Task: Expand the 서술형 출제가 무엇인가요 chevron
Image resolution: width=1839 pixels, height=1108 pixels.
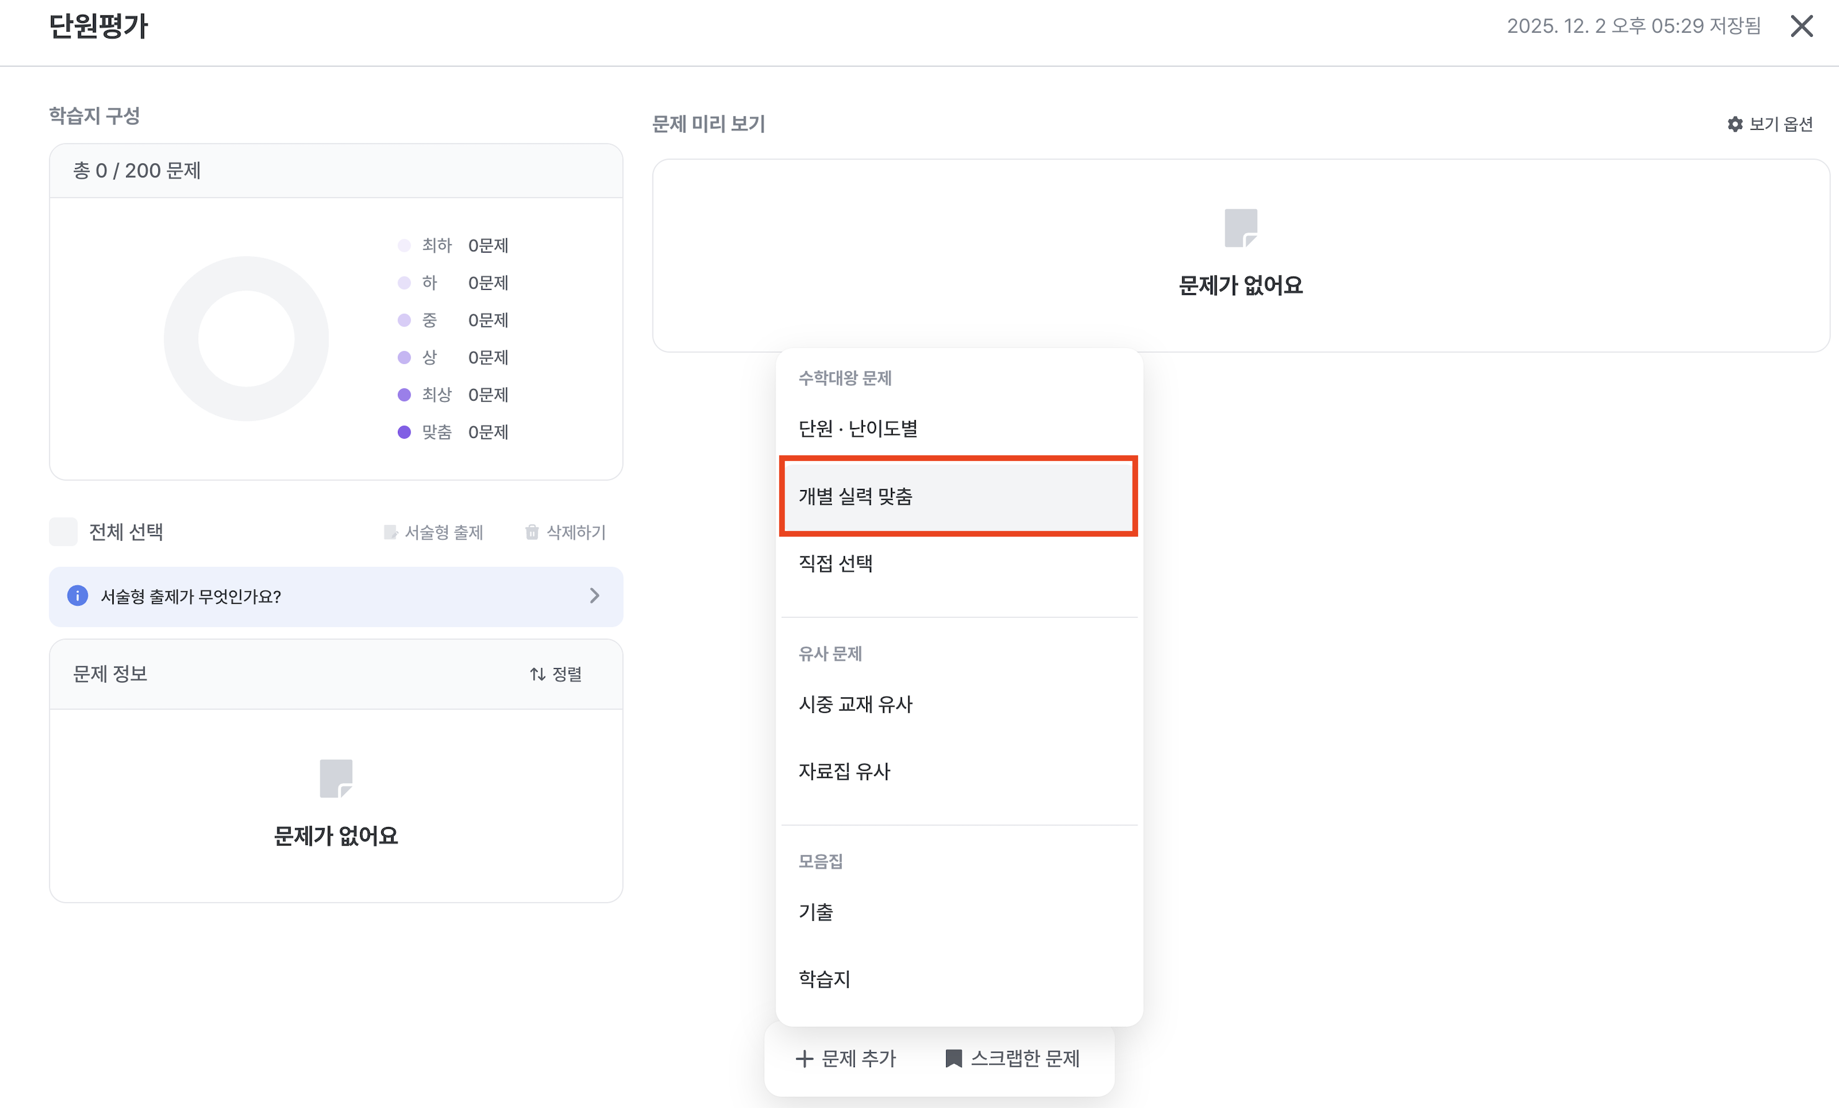Action: [594, 596]
